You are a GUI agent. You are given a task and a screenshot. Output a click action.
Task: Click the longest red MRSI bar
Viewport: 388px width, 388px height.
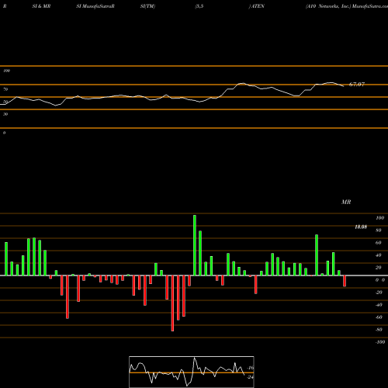pyautogui.click(x=172, y=303)
